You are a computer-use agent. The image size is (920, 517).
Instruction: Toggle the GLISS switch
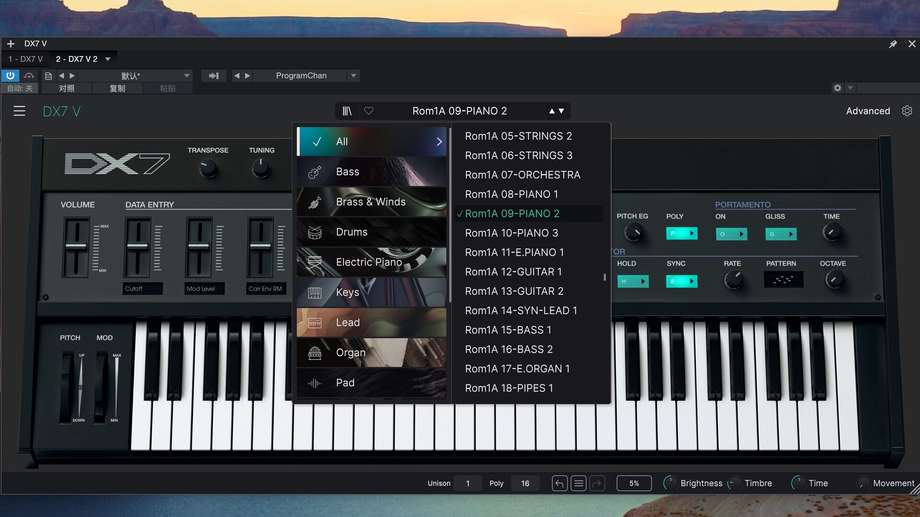[x=781, y=234]
